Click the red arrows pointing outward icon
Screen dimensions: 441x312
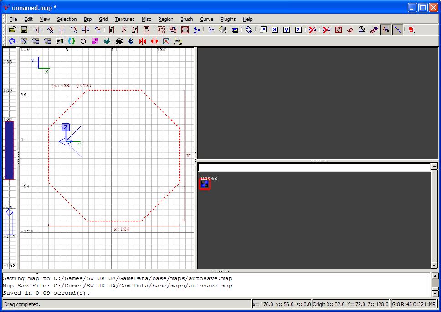[x=154, y=41]
